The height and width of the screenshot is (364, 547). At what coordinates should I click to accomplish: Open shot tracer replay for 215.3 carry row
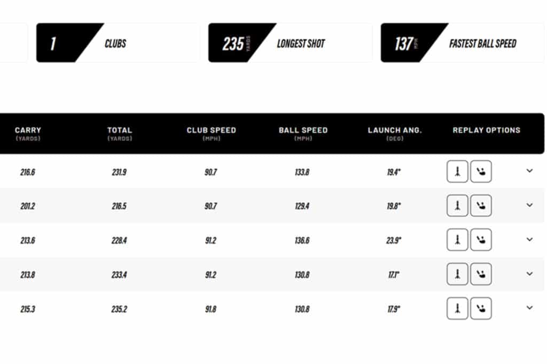[457, 308]
